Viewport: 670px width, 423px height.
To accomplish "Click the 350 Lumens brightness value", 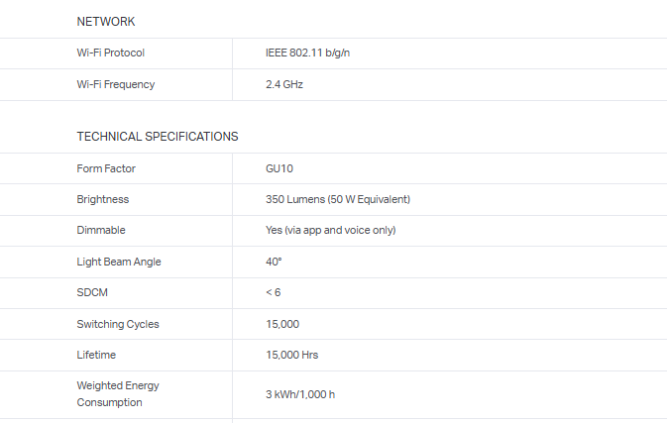I will (x=338, y=199).
